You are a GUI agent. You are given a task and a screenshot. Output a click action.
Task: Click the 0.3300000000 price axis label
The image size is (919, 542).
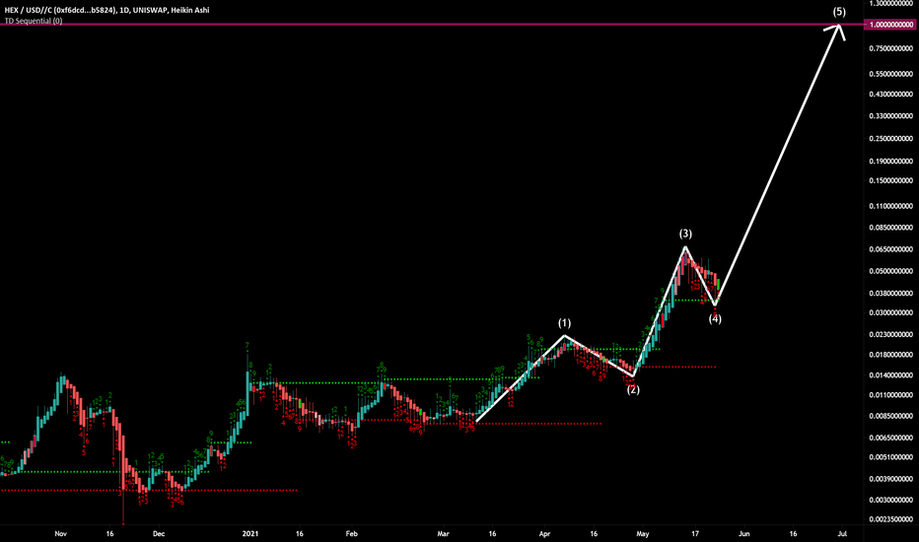(890, 116)
